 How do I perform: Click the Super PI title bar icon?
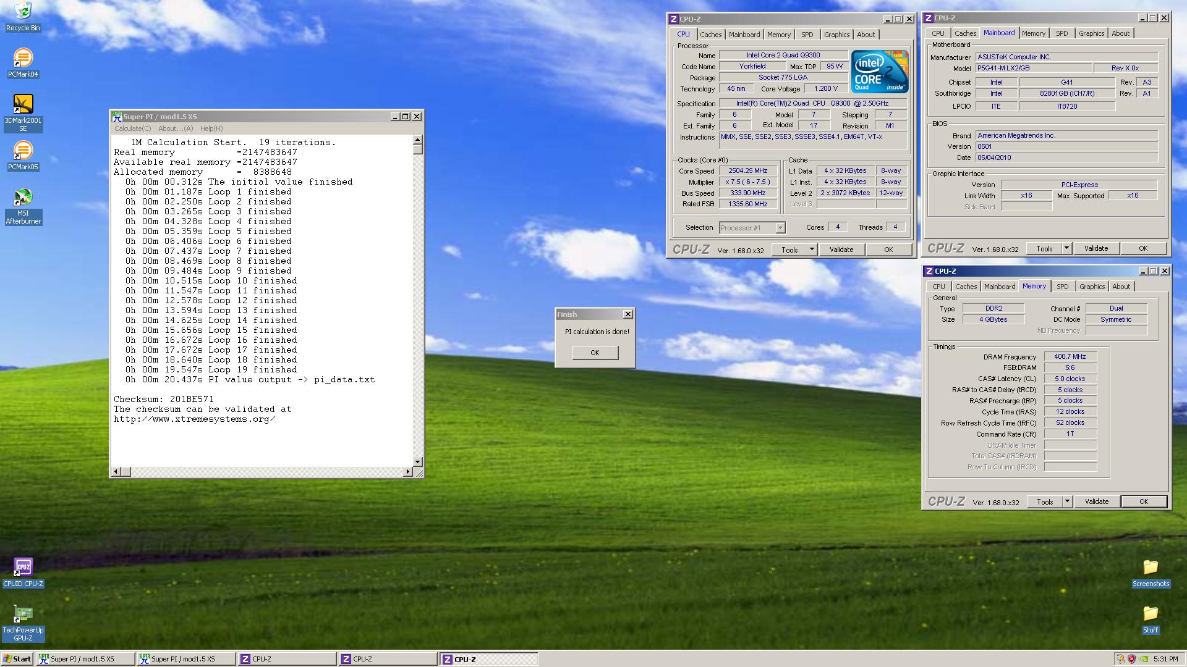[x=117, y=116]
